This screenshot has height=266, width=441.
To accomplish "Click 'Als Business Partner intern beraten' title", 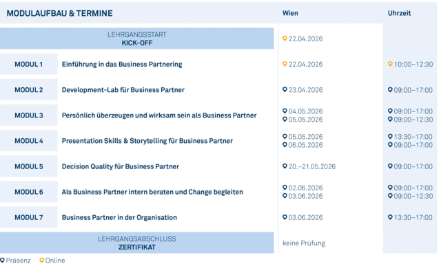I will pyautogui.click(x=152, y=192).
